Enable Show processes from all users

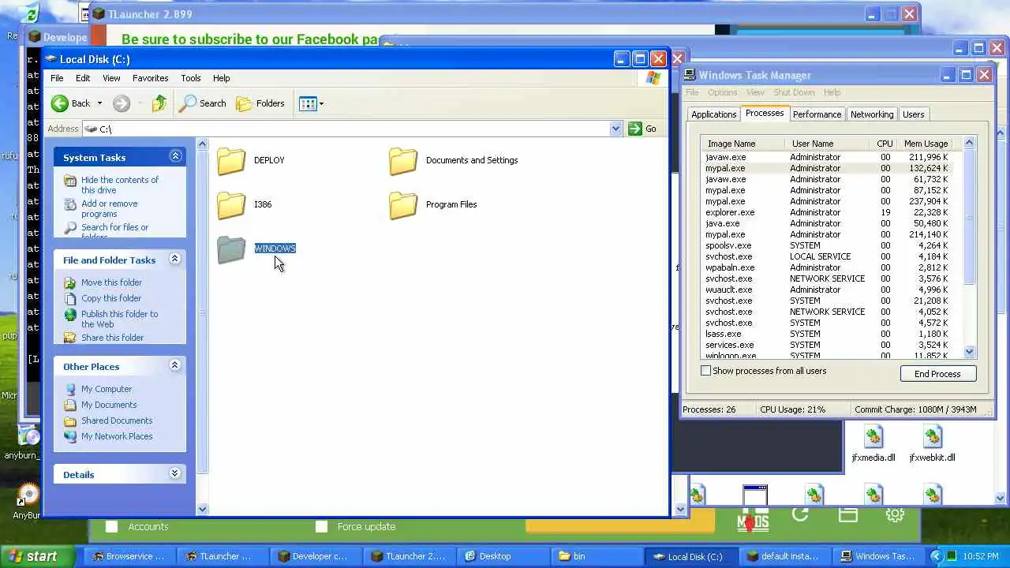pos(706,371)
